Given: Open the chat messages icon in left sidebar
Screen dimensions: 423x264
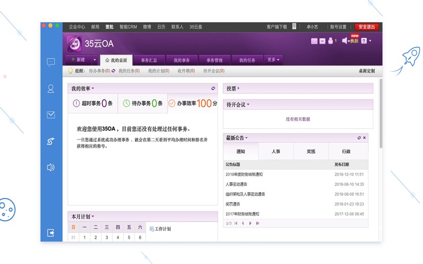Looking at the screenshot, I should point(51,62).
